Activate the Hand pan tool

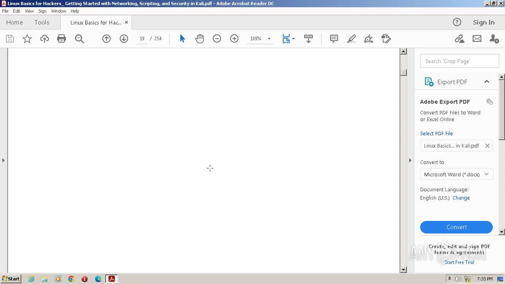[x=200, y=39]
